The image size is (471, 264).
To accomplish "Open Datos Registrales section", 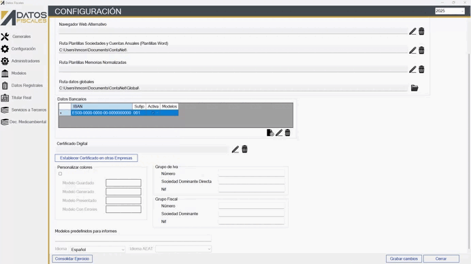I will [x=27, y=86].
